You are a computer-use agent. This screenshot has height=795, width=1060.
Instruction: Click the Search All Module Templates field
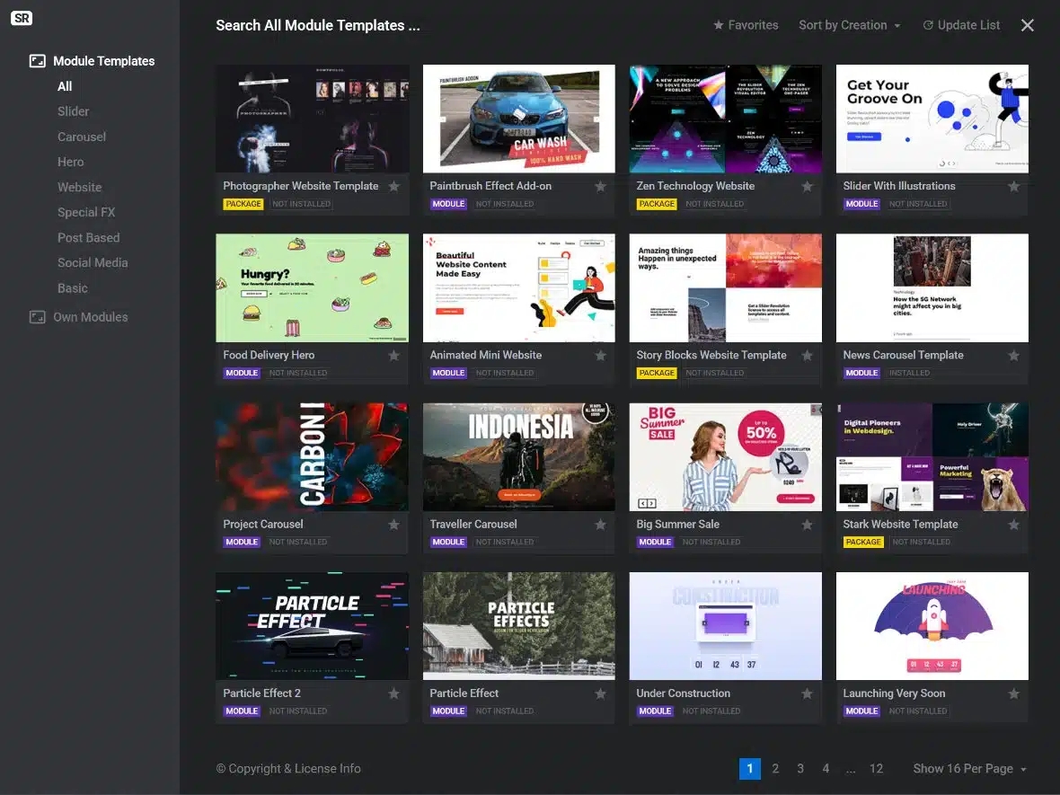(x=318, y=25)
